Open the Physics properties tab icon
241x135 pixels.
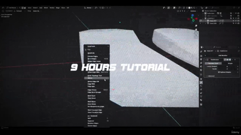(x=201, y=90)
